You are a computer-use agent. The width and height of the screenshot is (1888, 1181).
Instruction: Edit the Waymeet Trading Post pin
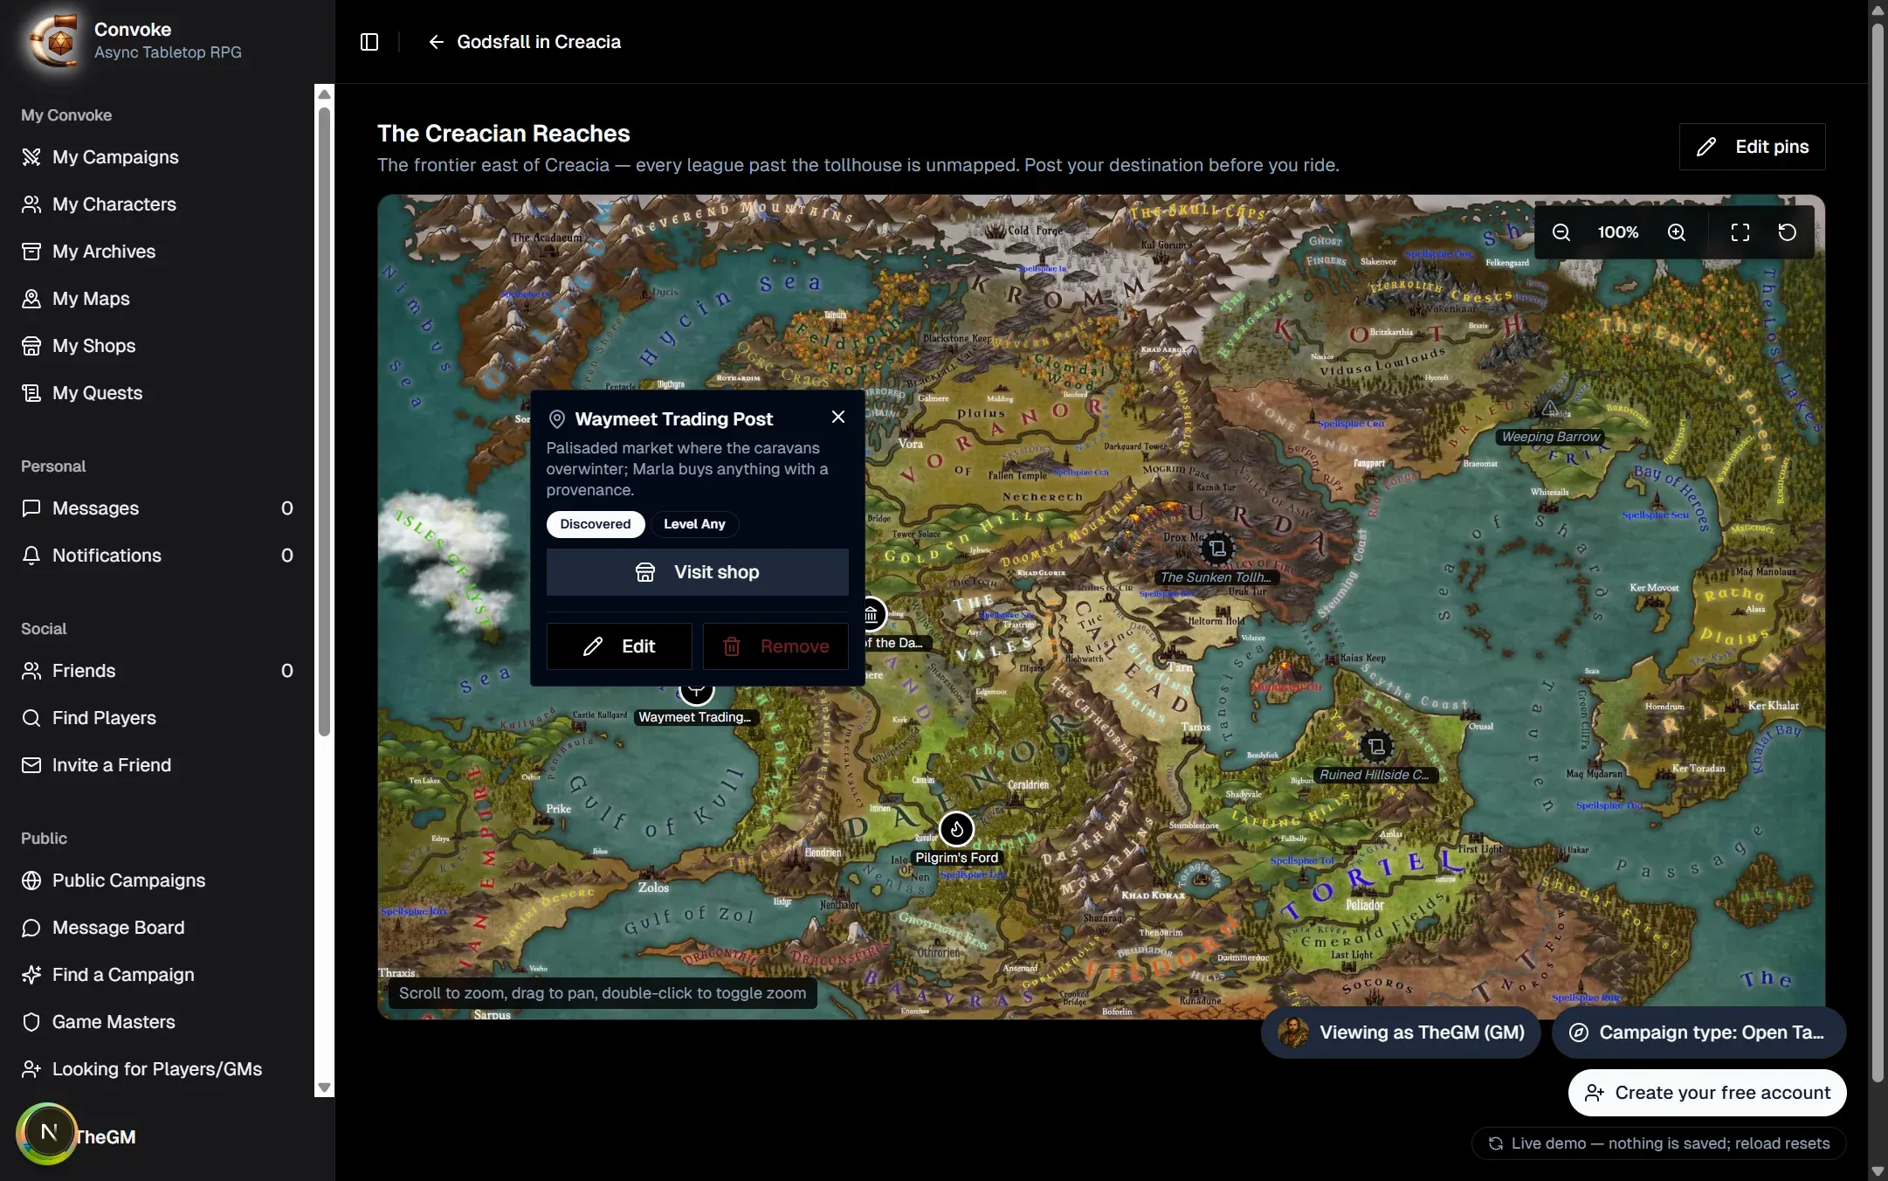[x=619, y=646]
